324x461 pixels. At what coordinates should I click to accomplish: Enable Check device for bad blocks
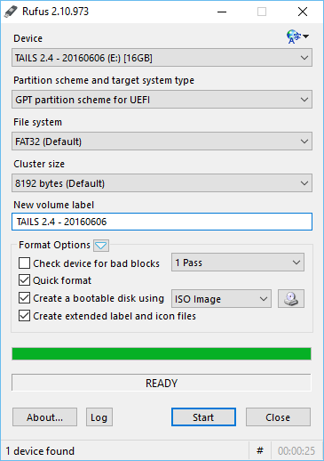(24, 263)
